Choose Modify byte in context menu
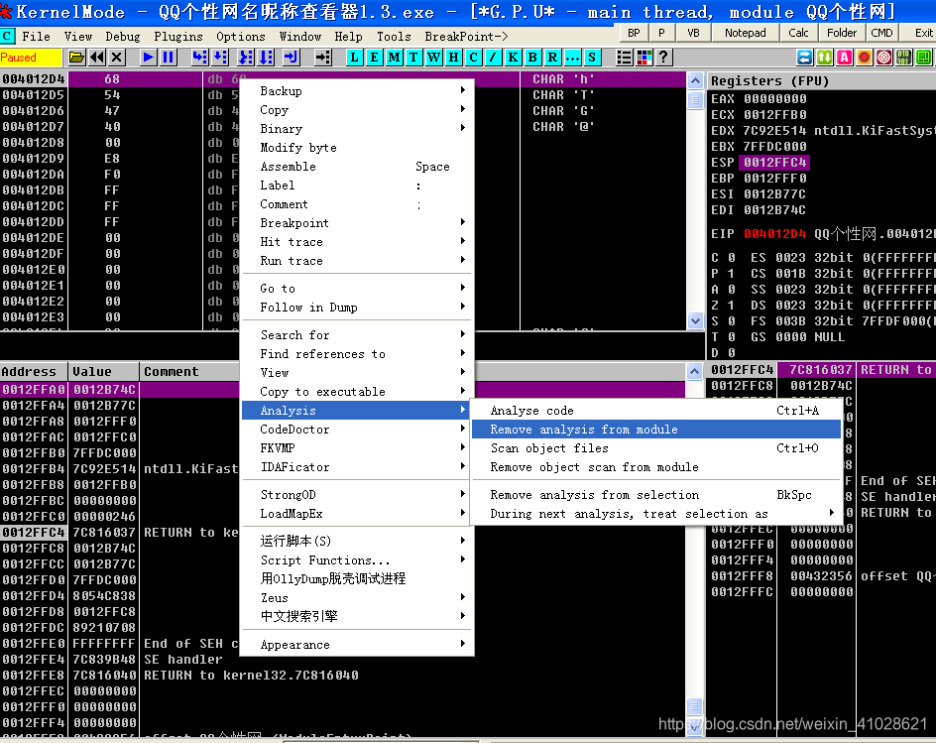 (356, 148)
